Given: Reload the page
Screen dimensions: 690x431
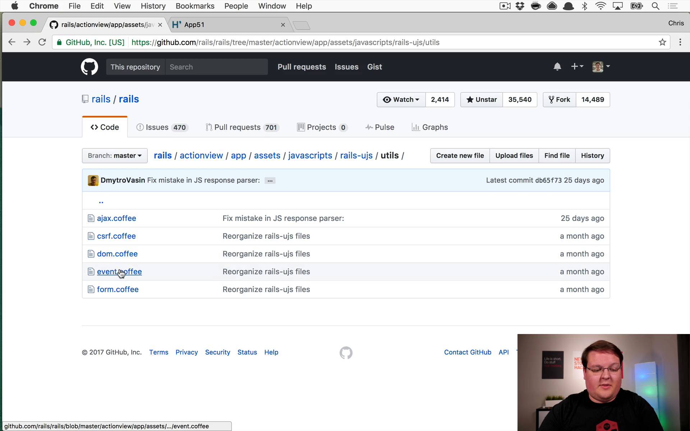Looking at the screenshot, I should click(x=42, y=42).
